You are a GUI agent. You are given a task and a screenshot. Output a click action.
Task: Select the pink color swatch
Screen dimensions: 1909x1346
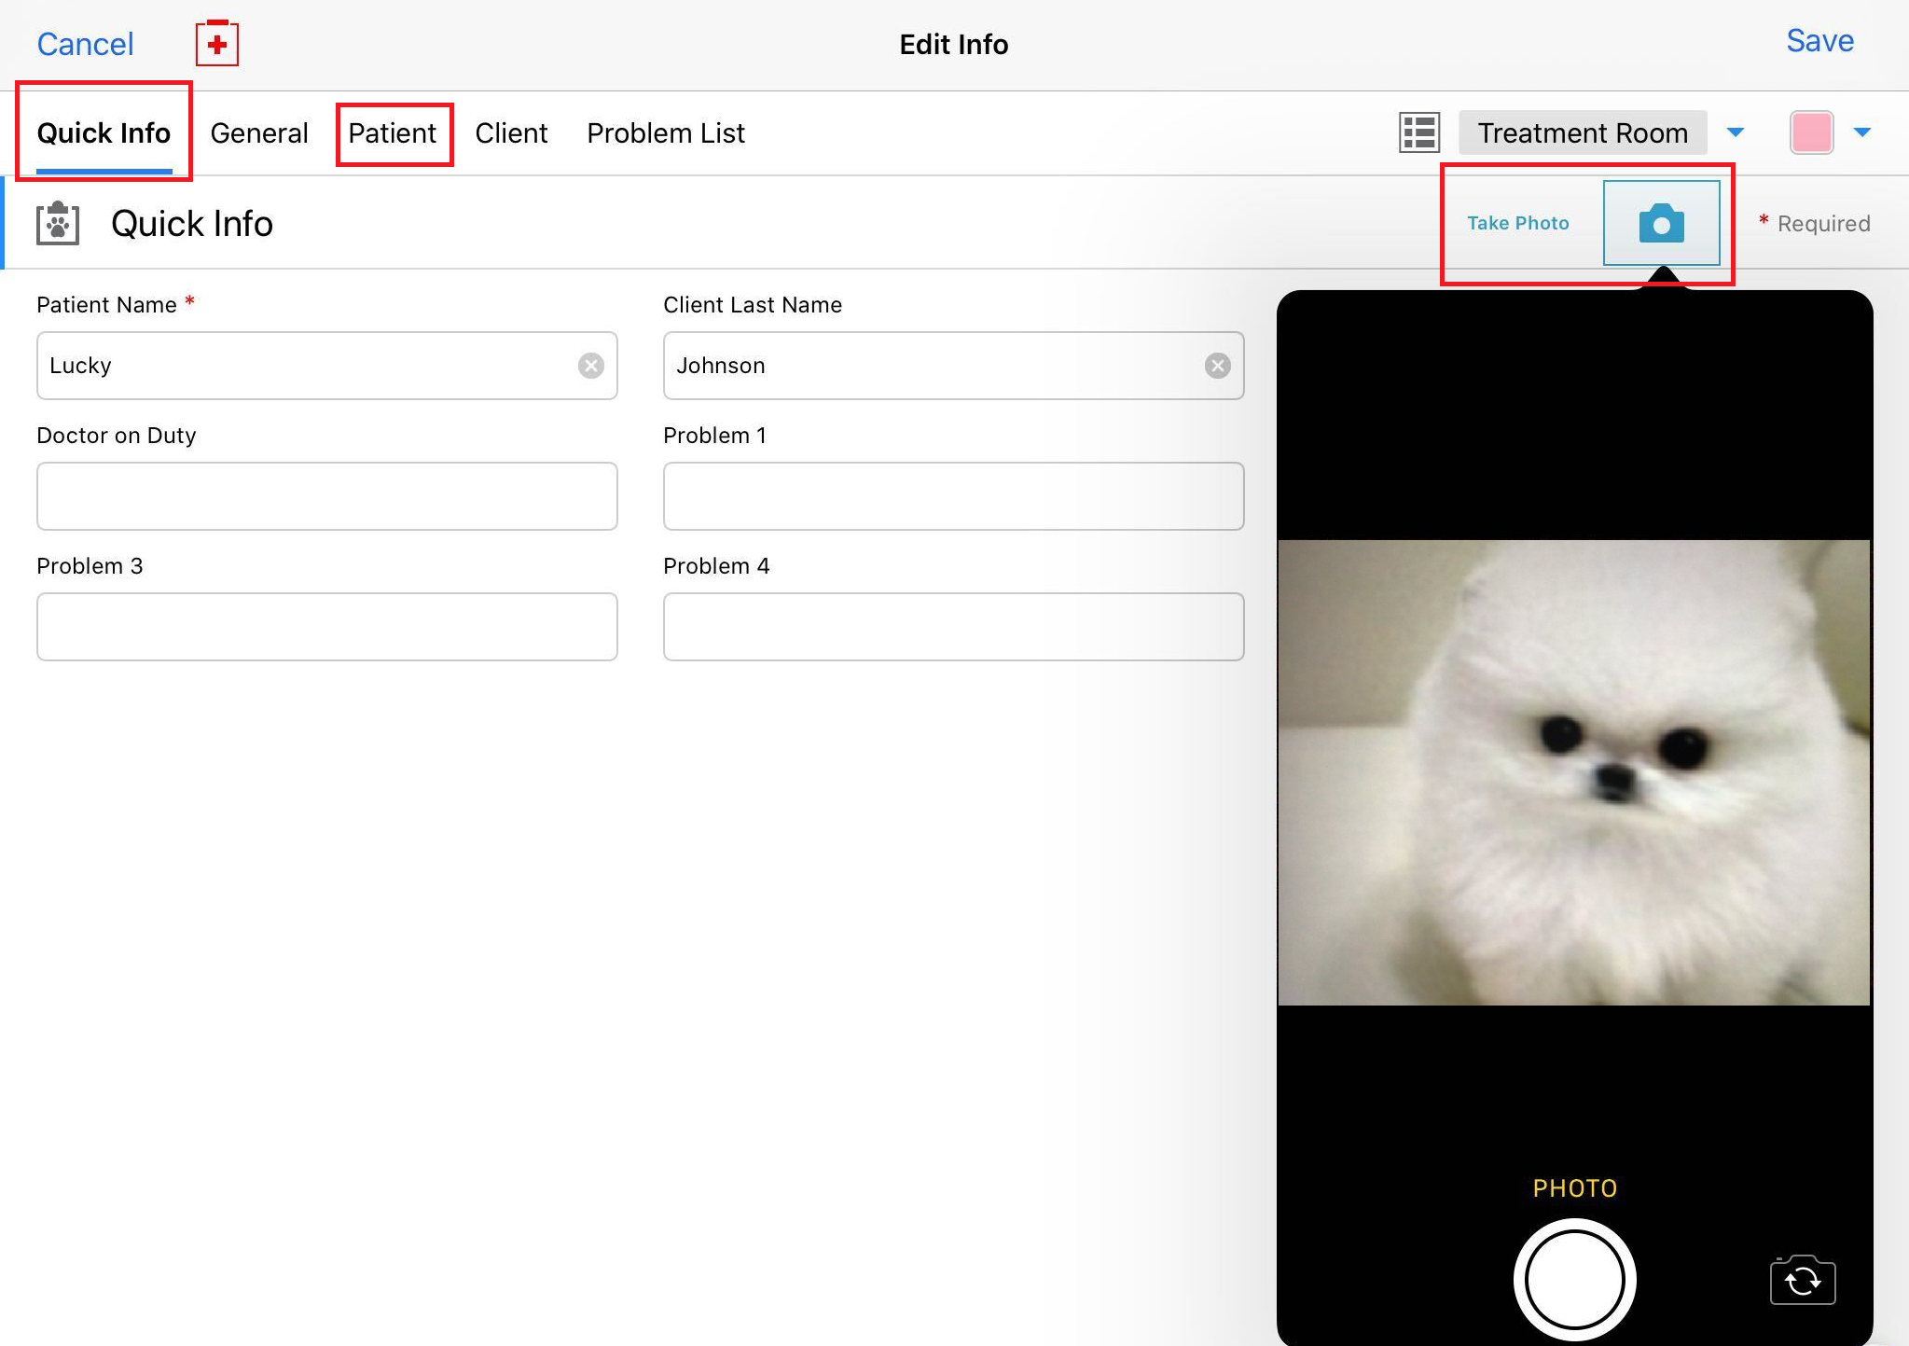click(1811, 132)
